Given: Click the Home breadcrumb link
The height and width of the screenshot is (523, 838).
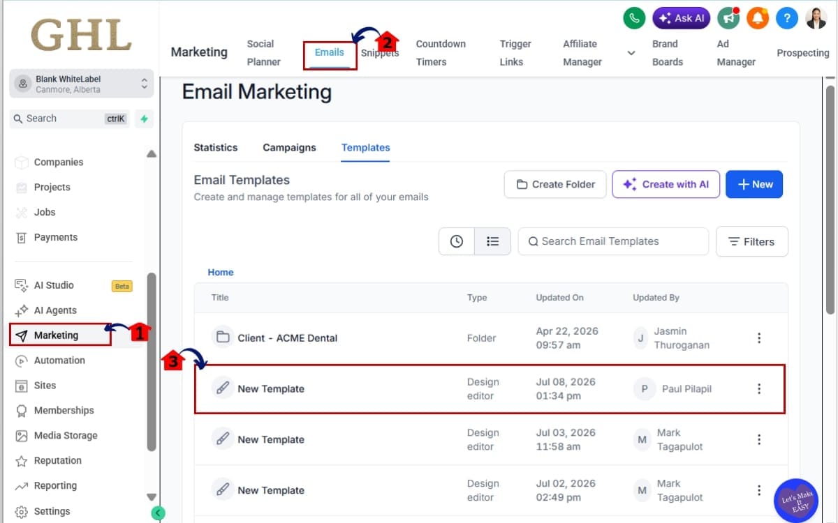Looking at the screenshot, I should [221, 273].
